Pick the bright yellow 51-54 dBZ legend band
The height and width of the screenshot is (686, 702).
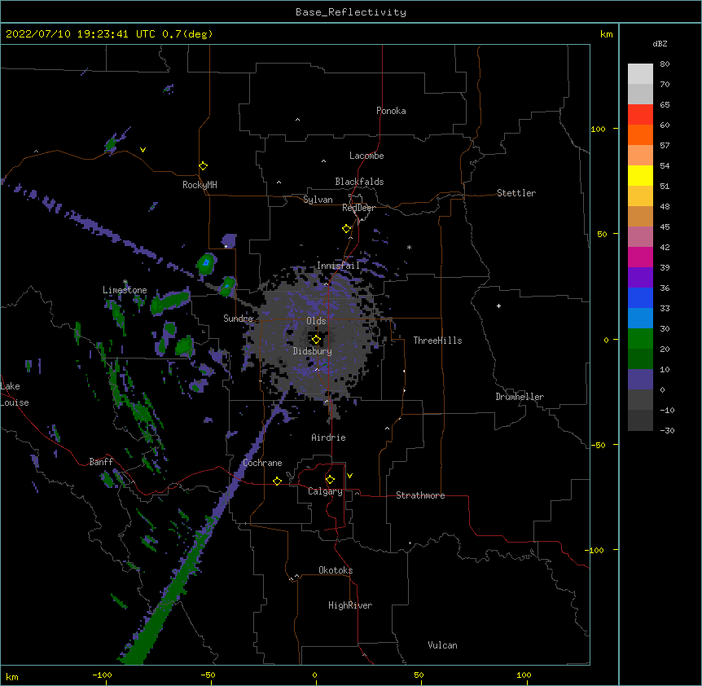tap(640, 175)
